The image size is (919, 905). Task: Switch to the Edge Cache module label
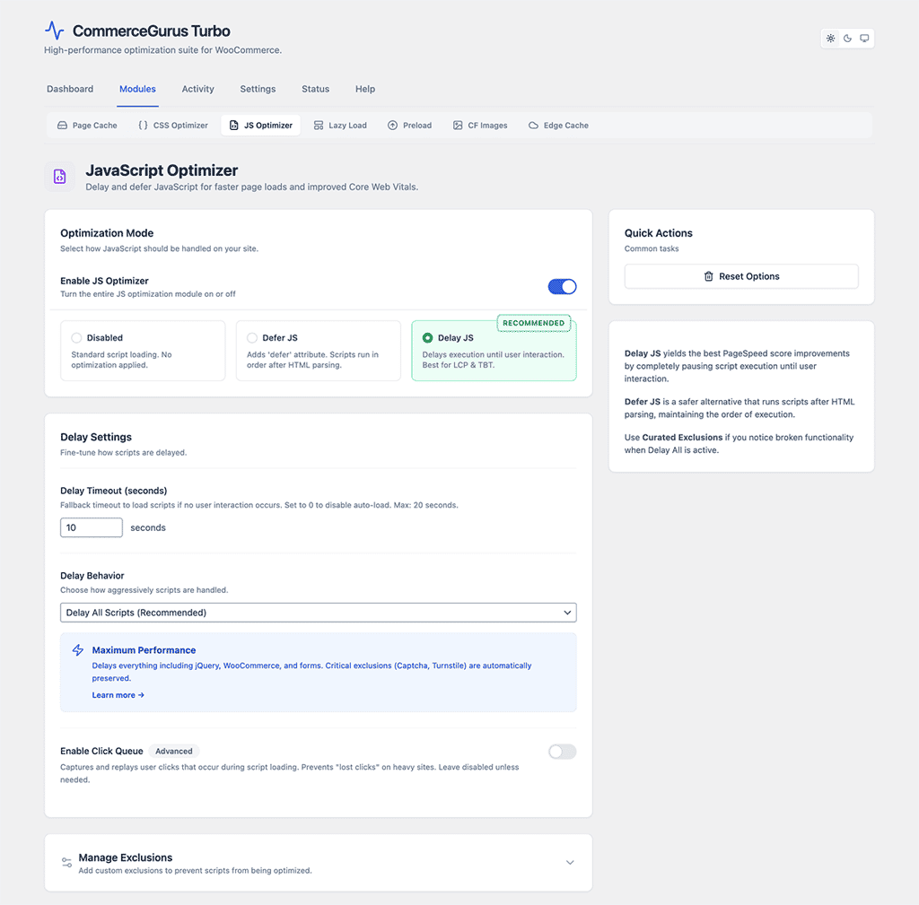tap(565, 126)
